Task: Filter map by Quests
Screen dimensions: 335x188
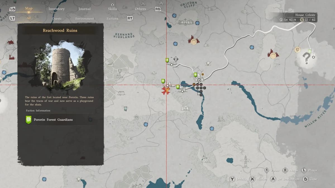Action: pyautogui.click(x=57, y=19)
